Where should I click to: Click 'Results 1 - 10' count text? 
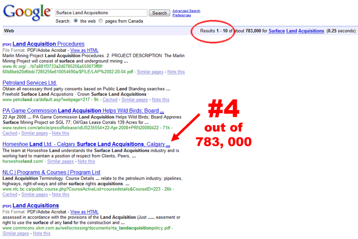[214, 31]
